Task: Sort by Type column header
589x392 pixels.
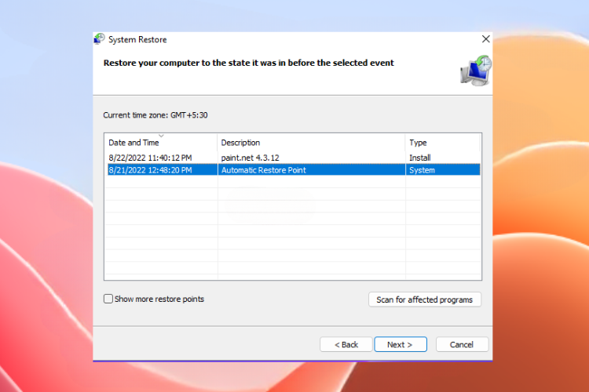Action: pyautogui.click(x=442, y=143)
